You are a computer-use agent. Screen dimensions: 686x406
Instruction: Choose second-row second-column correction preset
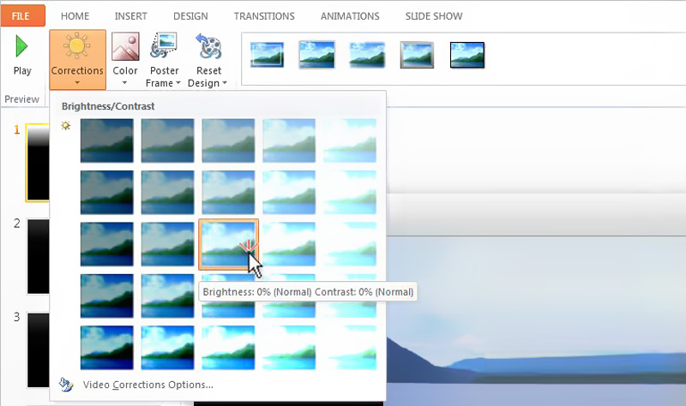[167, 192]
